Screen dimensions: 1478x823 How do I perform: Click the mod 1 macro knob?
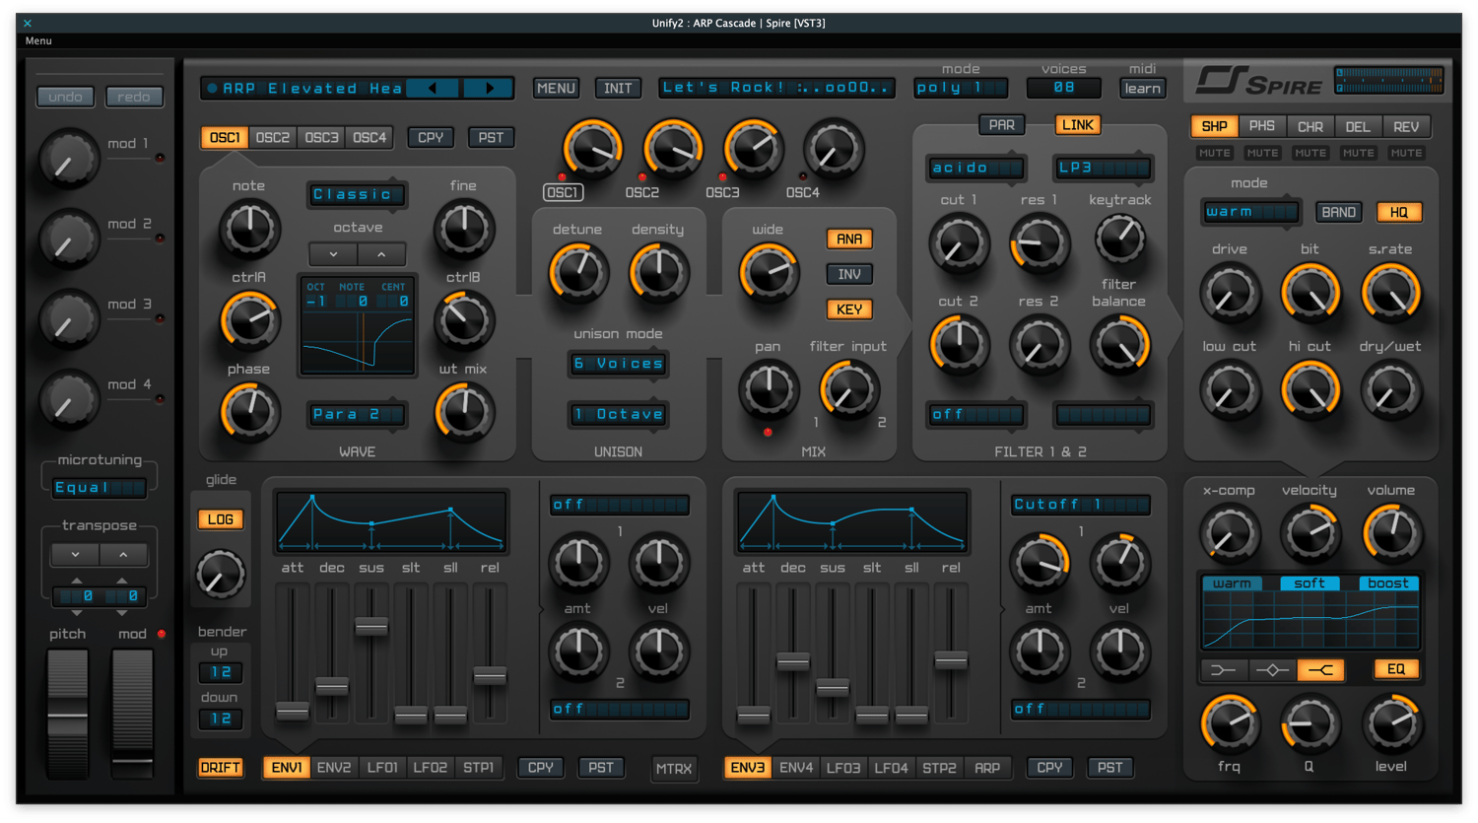point(69,160)
